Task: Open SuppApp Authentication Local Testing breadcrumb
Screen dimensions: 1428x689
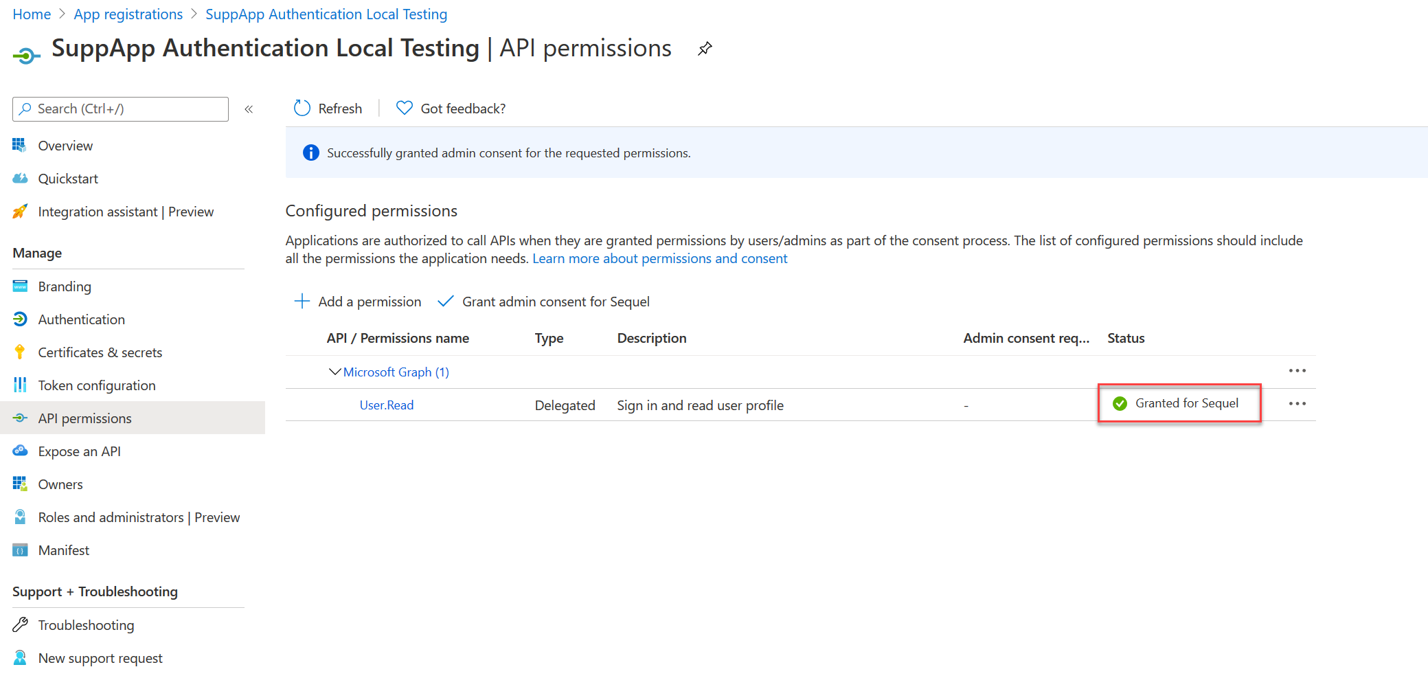Action: [x=326, y=14]
